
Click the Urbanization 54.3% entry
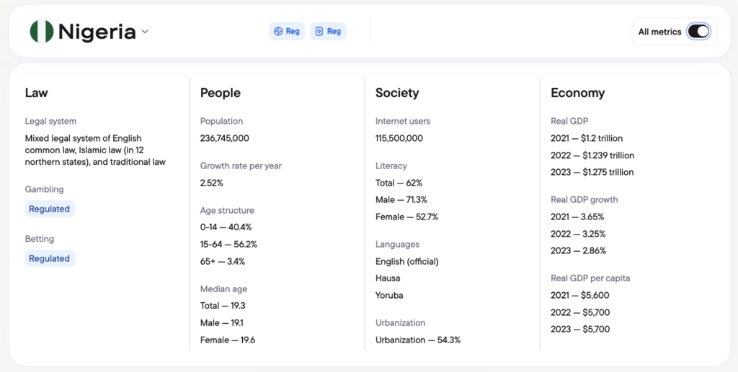pyautogui.click(x=418, y=340)
